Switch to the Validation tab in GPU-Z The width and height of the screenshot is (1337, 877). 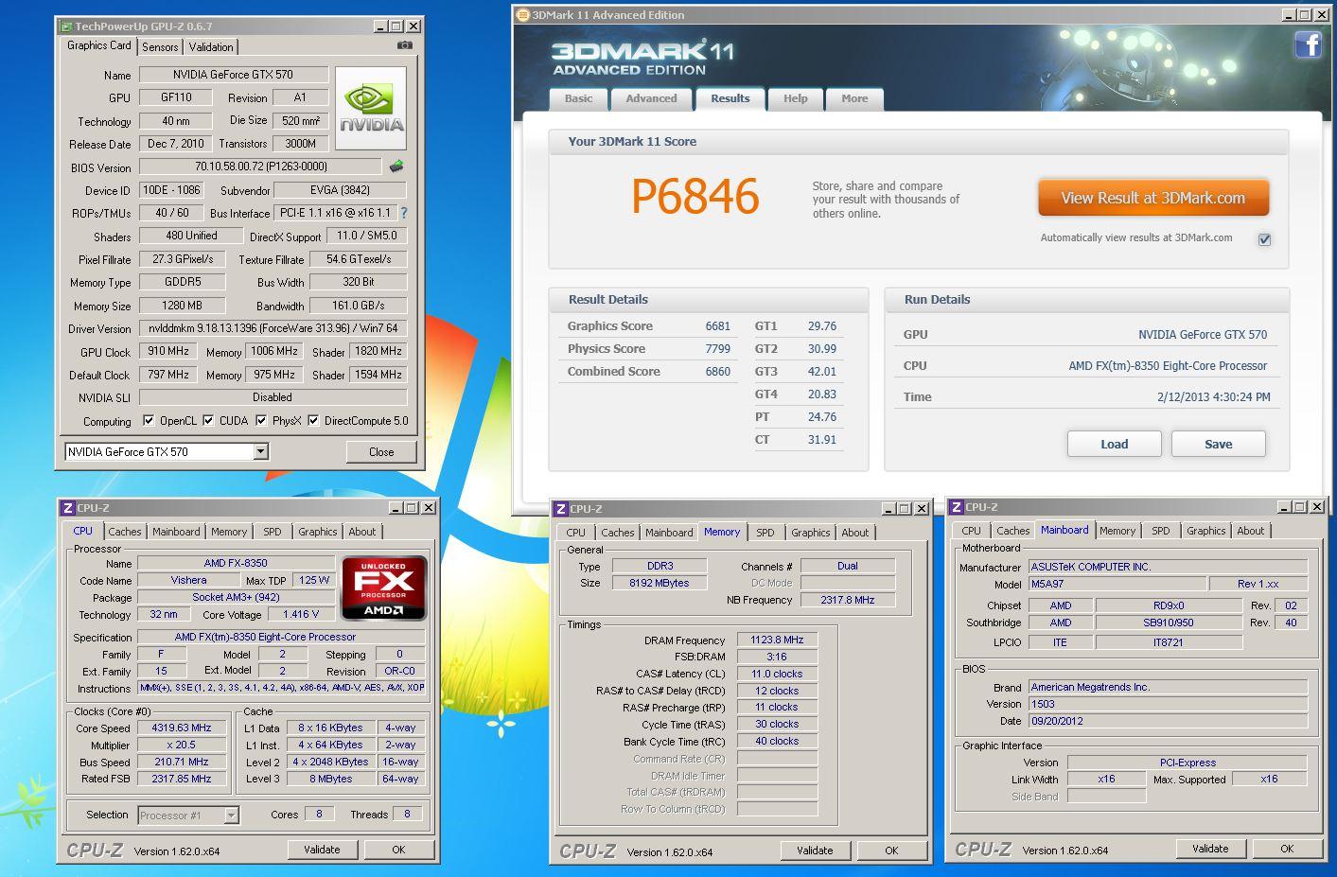coord(211,47)
